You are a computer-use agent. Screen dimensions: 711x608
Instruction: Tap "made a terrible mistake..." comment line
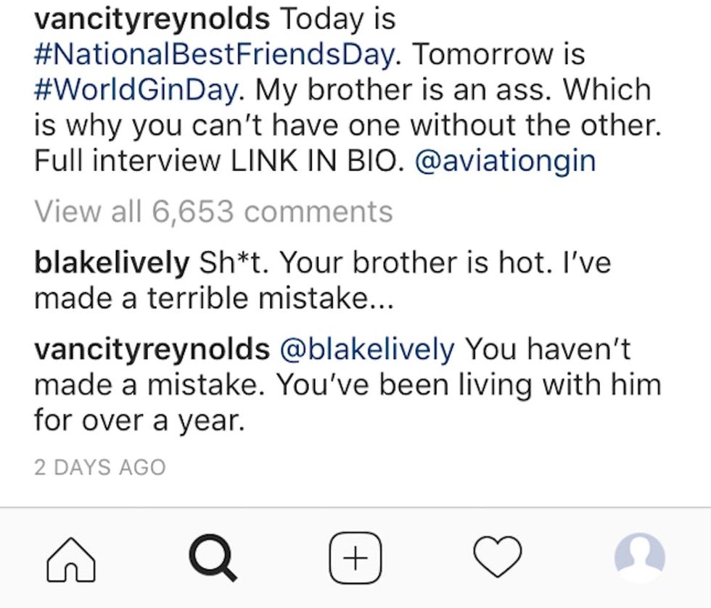(x=214, y=297)
